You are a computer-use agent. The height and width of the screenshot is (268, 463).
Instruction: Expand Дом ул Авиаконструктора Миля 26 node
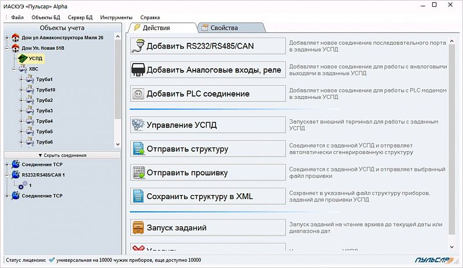(7, 38)
